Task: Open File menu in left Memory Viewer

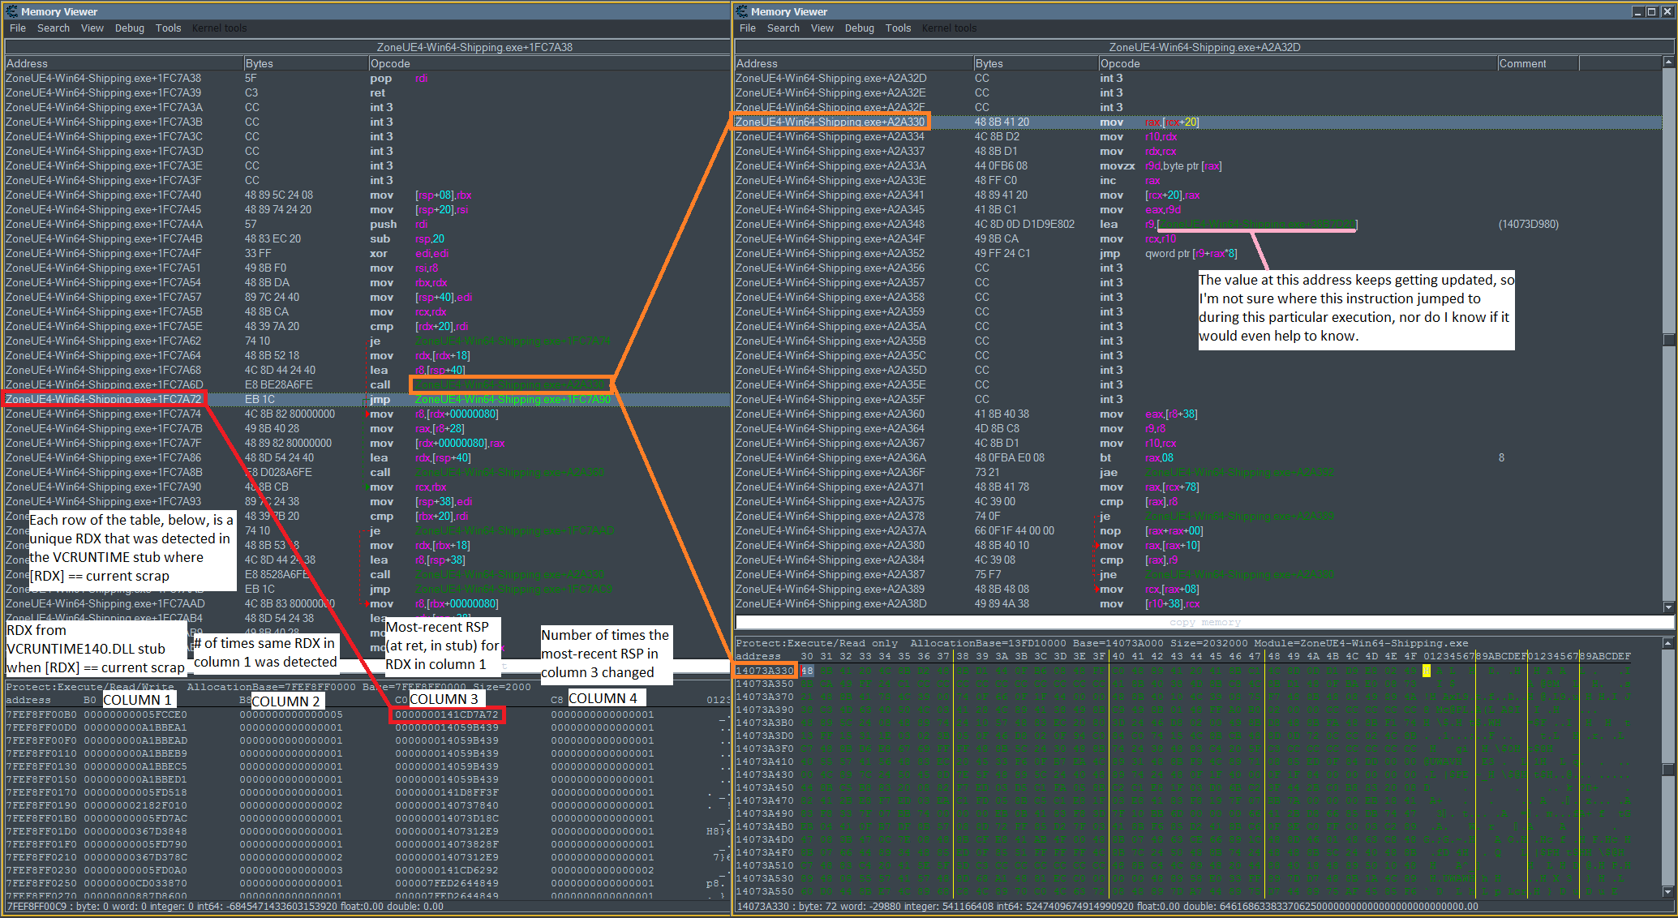Action: tap(18, 28)
